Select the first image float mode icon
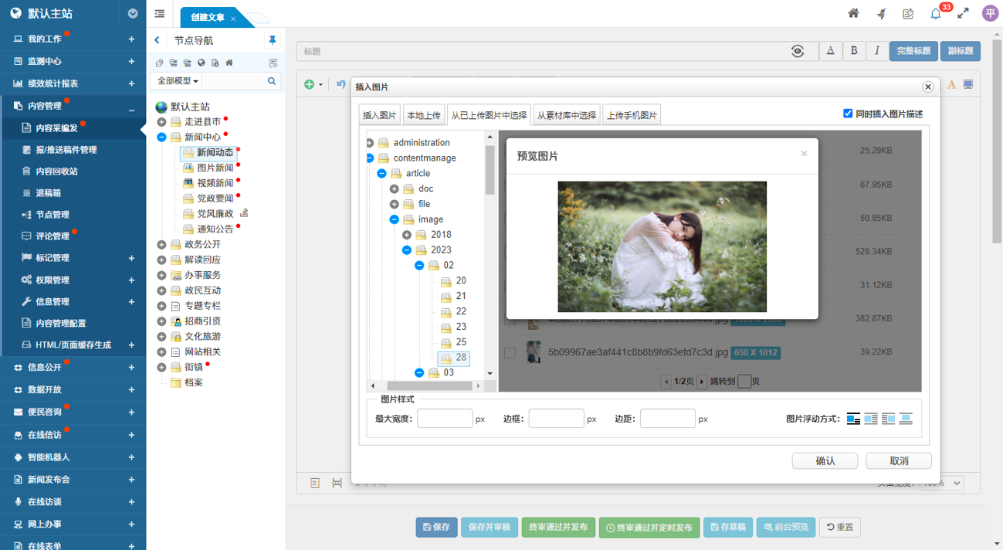Image resolution: width=1003 pixels, height=550 pixels. click(x=853, y=419)
